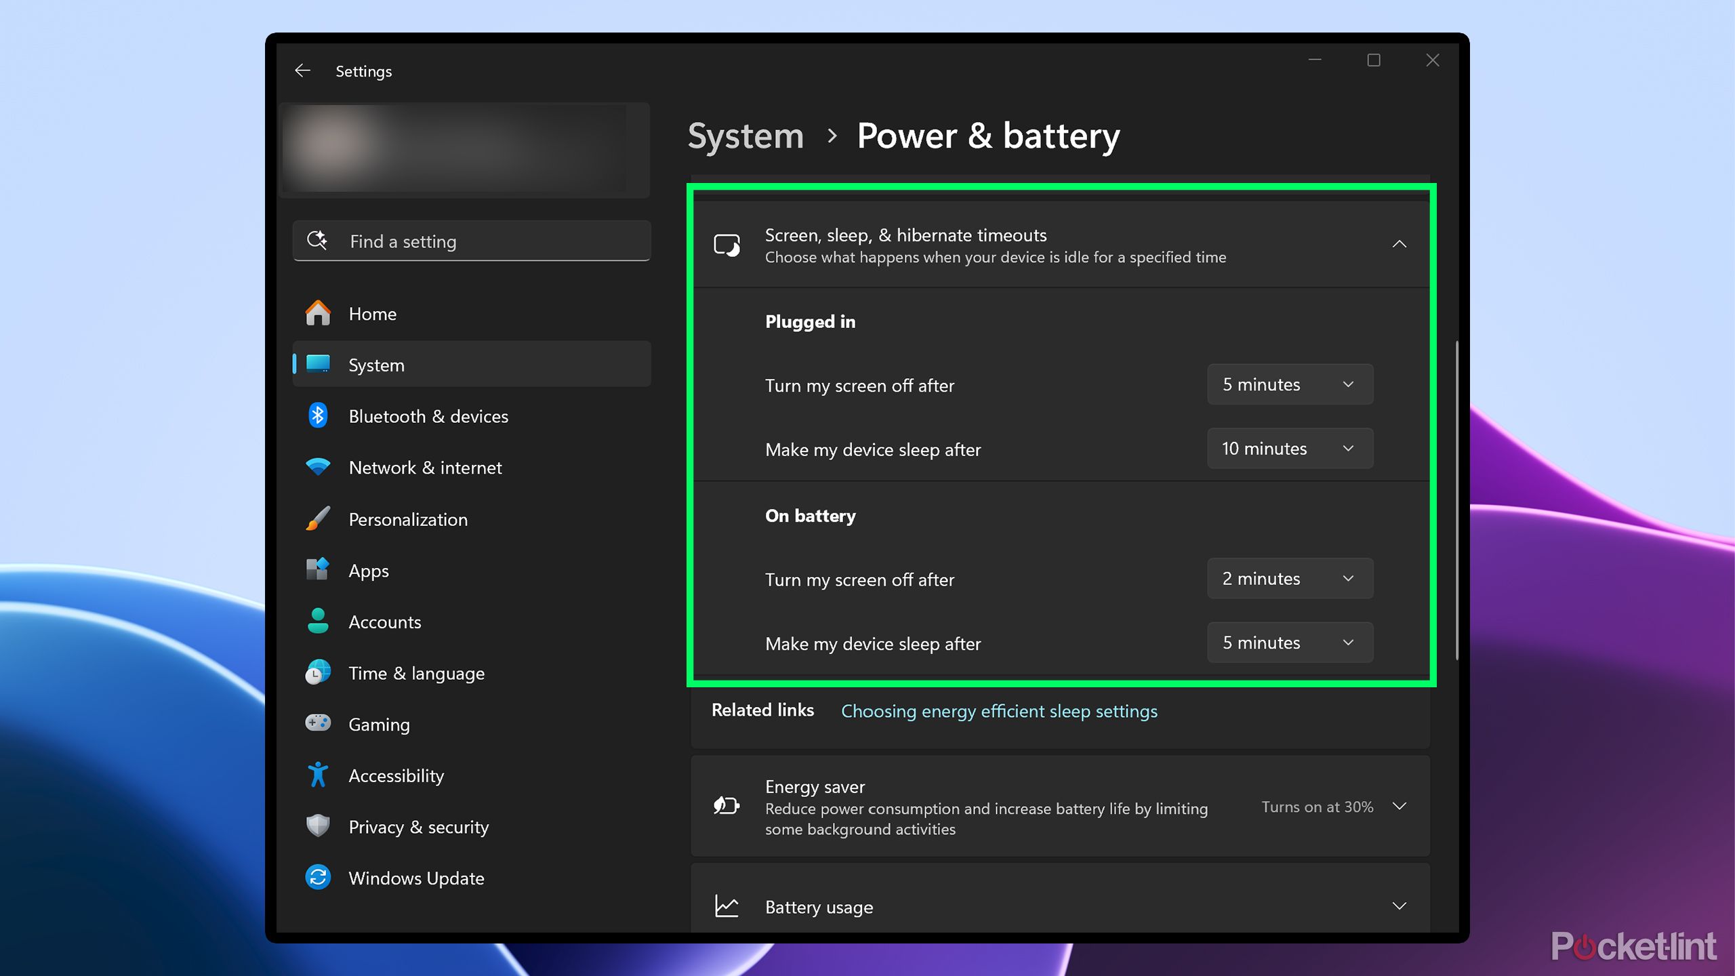
Task: Click the Bluetooth icon in sidebar
Action: tap(318, 415)
